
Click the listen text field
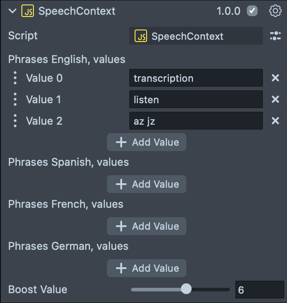coord(196,99)
